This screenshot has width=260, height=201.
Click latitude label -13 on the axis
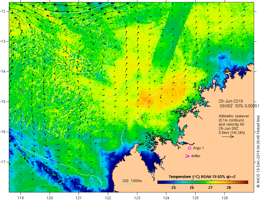pyautogui.click(x=3, y=41)
